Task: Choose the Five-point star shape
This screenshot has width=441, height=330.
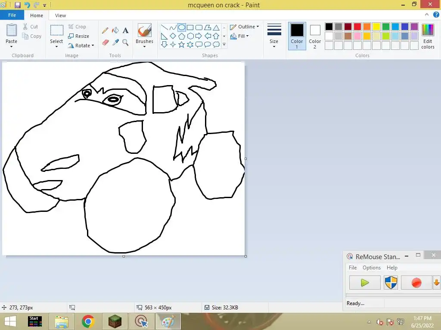Action: (x=182, y=44)
